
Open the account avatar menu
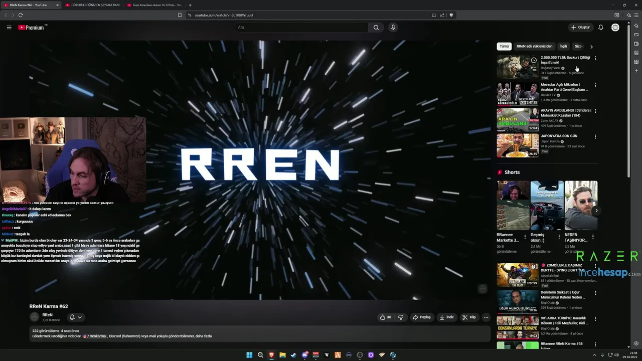[615, 28]
